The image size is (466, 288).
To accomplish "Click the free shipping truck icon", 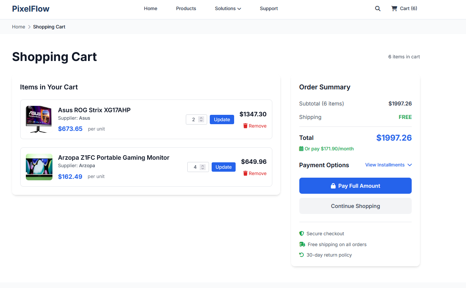I will click(302, 245).
